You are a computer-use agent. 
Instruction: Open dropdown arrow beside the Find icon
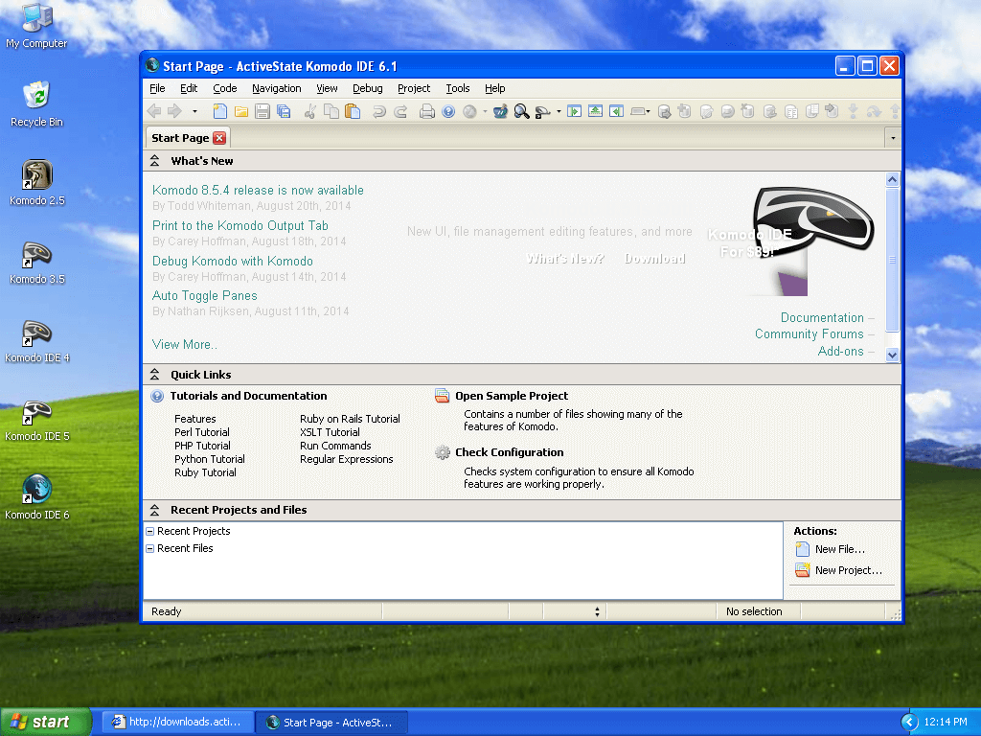559,111
